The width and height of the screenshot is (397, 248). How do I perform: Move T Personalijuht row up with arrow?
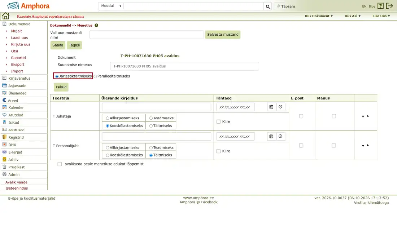pyautogui.click(x=368, y=145)
